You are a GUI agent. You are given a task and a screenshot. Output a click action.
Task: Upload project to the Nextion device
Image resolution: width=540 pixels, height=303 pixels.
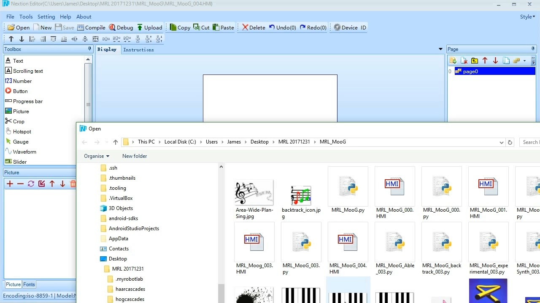click(149, 27)
